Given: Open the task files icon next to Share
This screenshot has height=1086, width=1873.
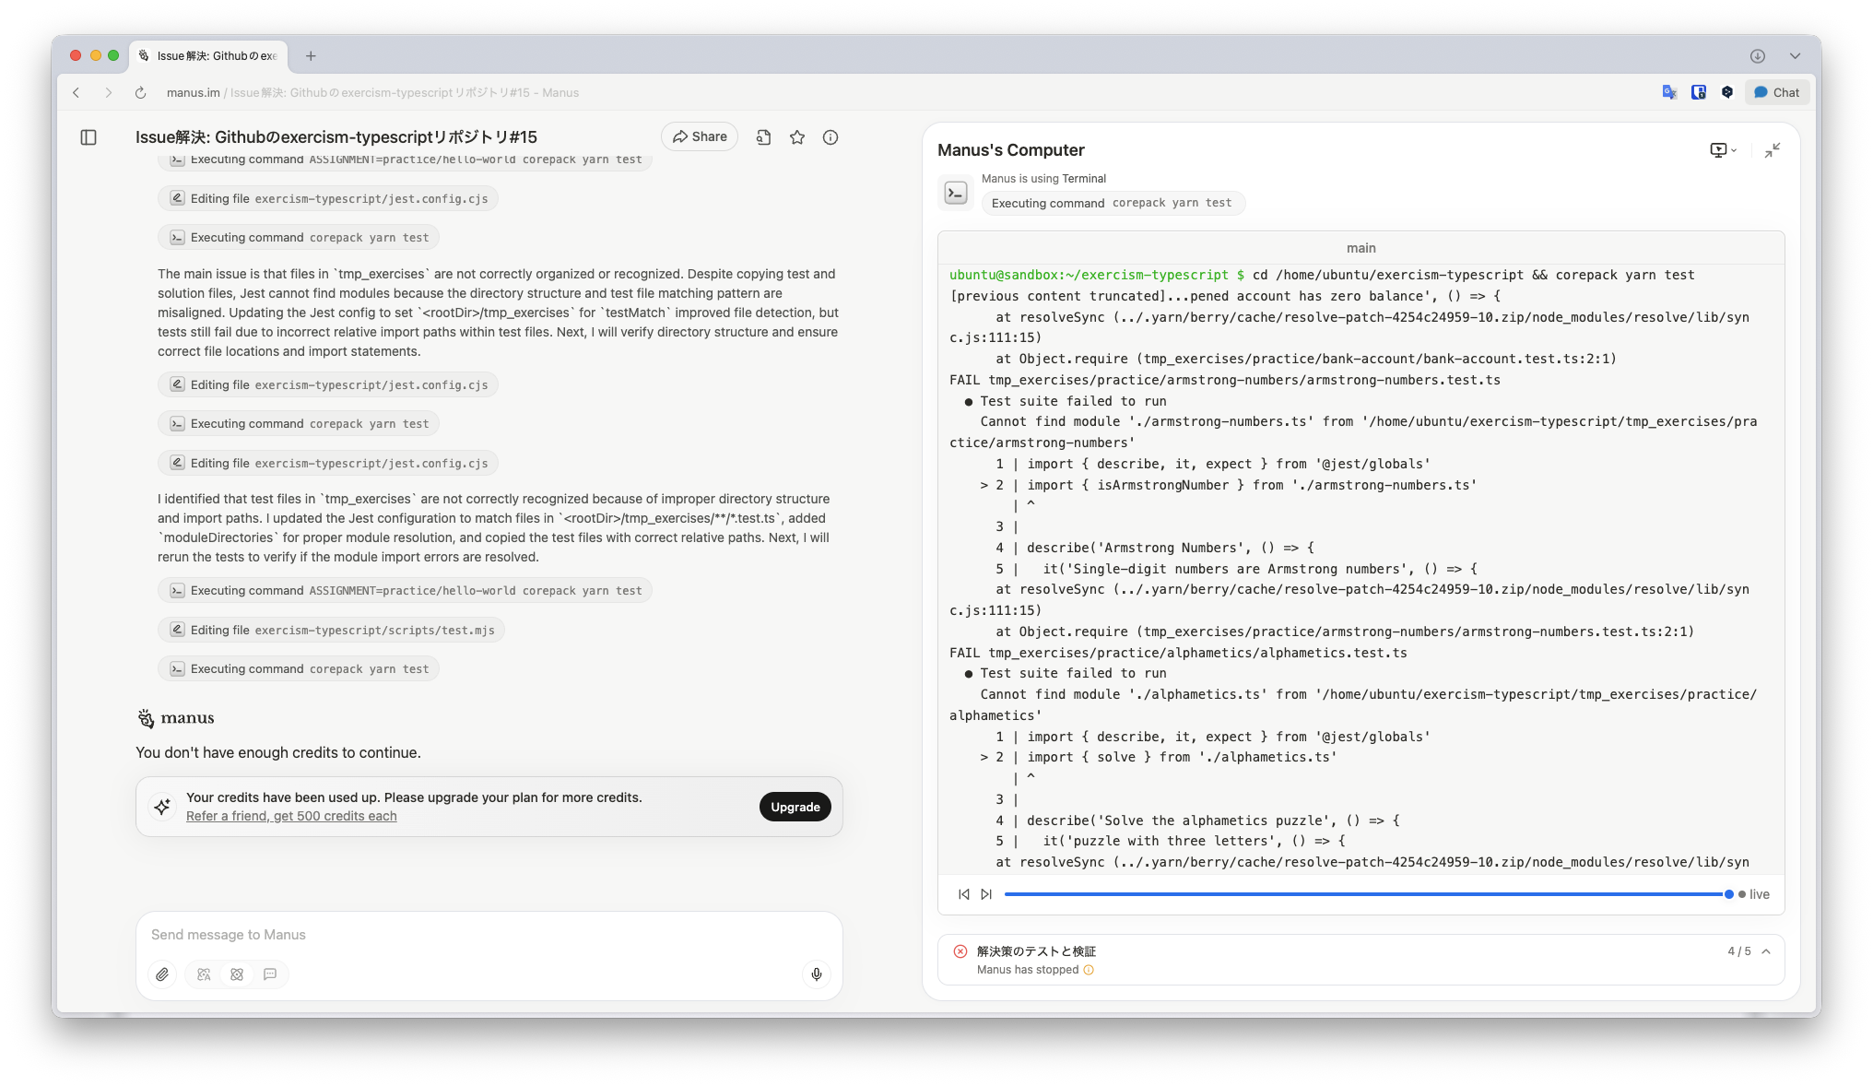Looking at the screenshot, I should click(763, 137).
